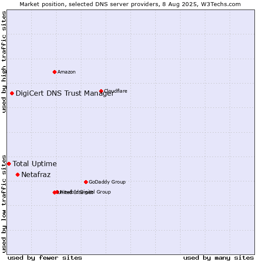Image resolution: width=261 pixels, height=261 pixels.
Task: Click the chart title mentioning W3Techs.com
Action: pyautogui.click(x=130, y=4)
